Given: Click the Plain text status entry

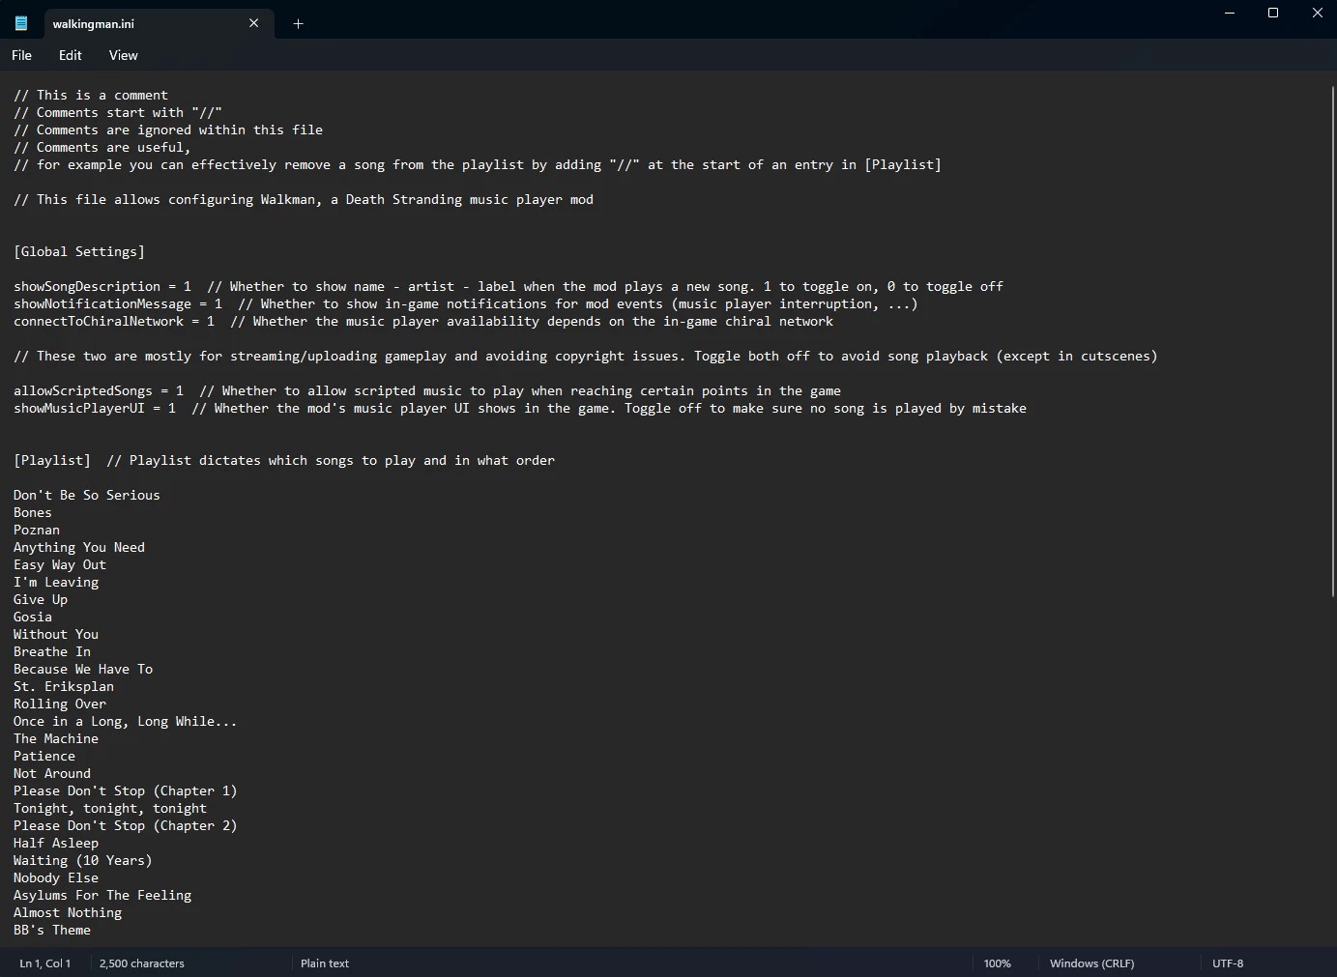Looking at the screenshot, I should 325,963.
